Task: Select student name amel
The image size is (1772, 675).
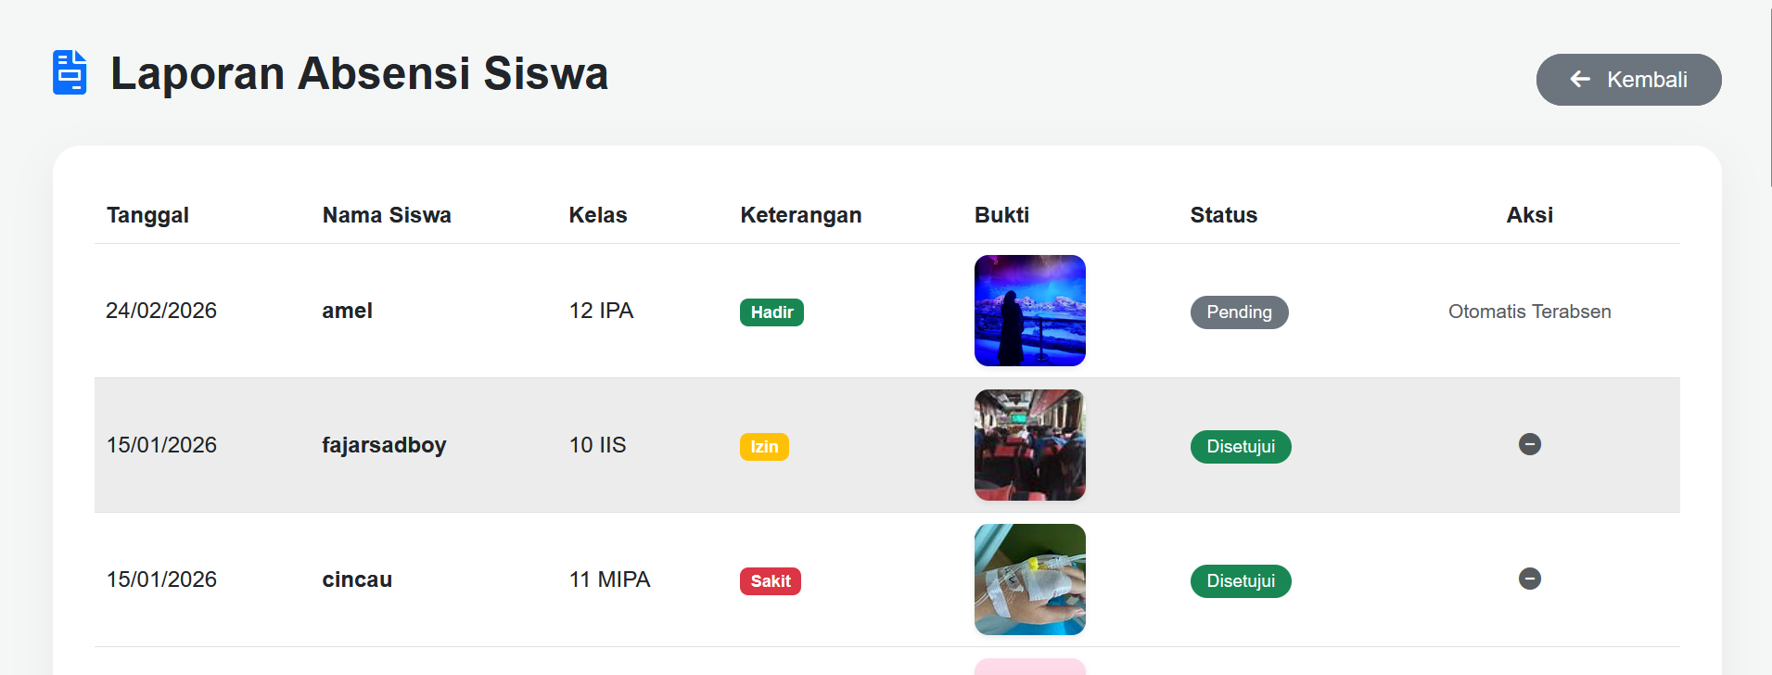Action: [x=347, y=311]
